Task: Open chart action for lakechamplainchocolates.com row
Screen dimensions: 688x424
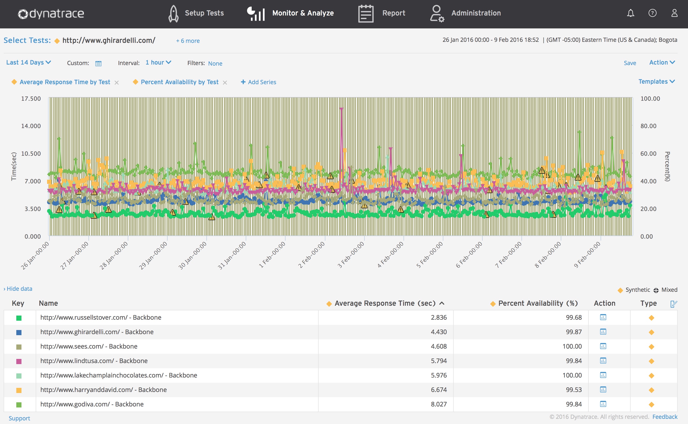Action: click(603, 375)
